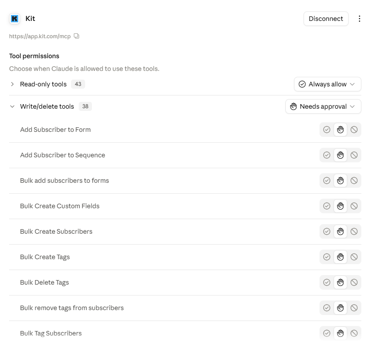Copy the app.kit.com/mcp URL
The width and height of the screenshot is (370, 341).
[76, 36]
